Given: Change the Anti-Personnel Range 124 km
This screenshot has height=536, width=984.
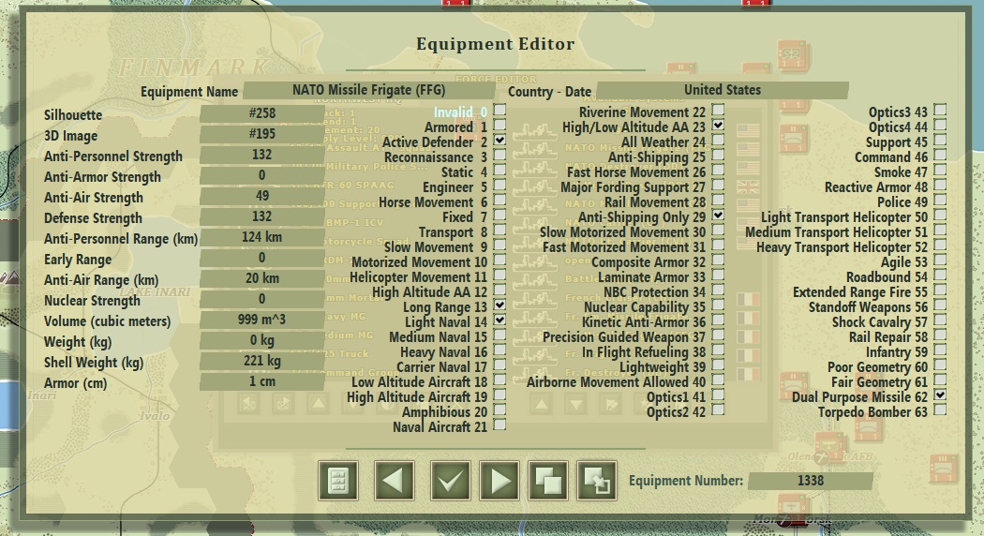Looking at the screenshot, I should 261,237.
